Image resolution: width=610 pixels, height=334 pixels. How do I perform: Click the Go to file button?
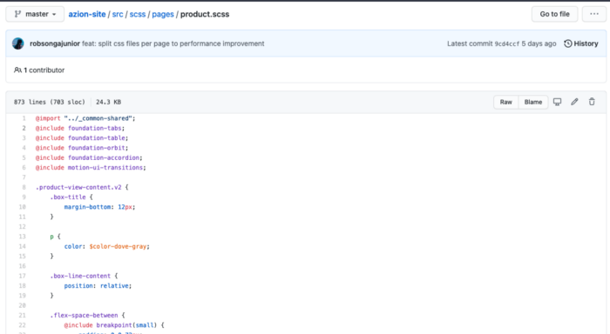coord(554,15)
